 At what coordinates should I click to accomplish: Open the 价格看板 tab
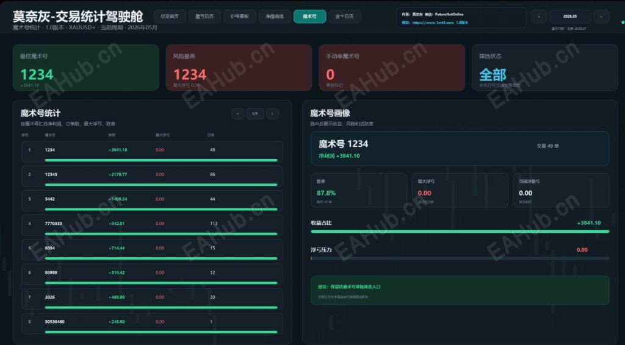tap(239, 16)
